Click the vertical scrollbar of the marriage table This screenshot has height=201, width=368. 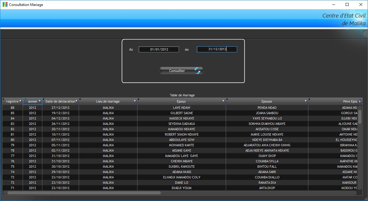point(360,117)
